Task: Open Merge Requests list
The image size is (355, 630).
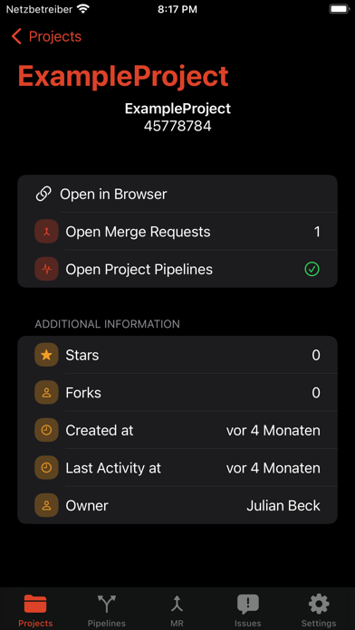Action: pos(177,232)
